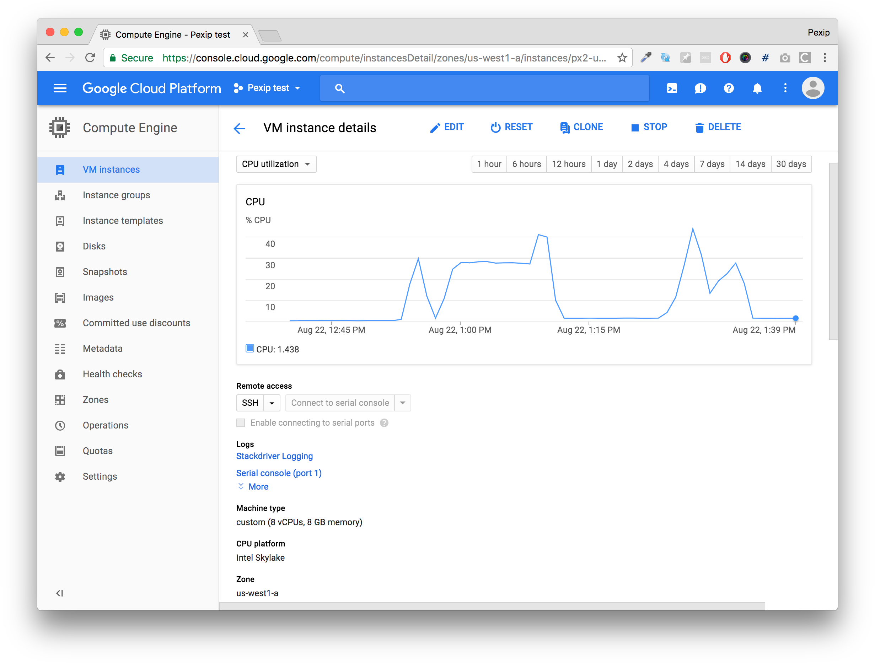Image resolution: width=875 pixels, height=663 pixels.
Task: Open Snapshots in the sidebar
Action: coord(105,272)
